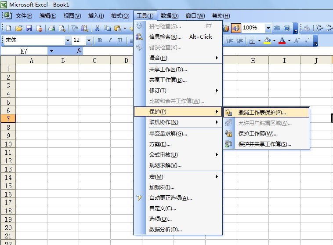Viewport: 333px width, 245px height.
Task: Open the font size dropdown
Action: 89,40
